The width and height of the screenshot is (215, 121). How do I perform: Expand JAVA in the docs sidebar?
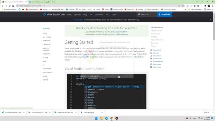pos(44,61)
